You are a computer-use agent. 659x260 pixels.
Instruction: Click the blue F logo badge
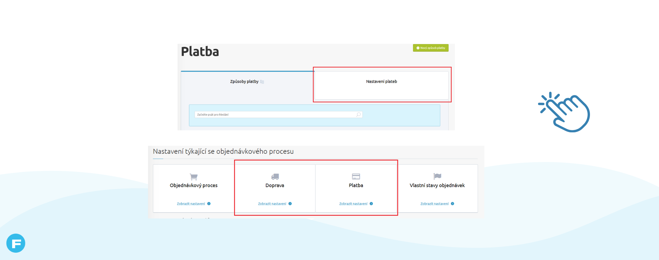pyautogui.click(x=16, y=243)
